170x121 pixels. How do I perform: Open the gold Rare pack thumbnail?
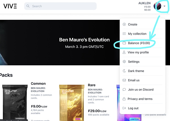pos(72,103)
